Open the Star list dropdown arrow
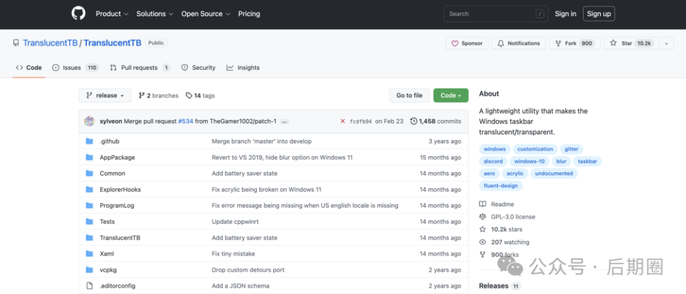 (x=666, y=43)
